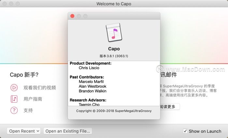Click the name Chris Liscio

[89, 68]
